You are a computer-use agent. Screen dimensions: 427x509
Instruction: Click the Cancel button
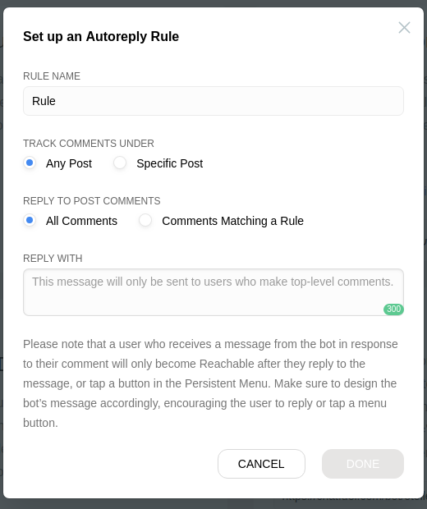click(x=261, y=464)
